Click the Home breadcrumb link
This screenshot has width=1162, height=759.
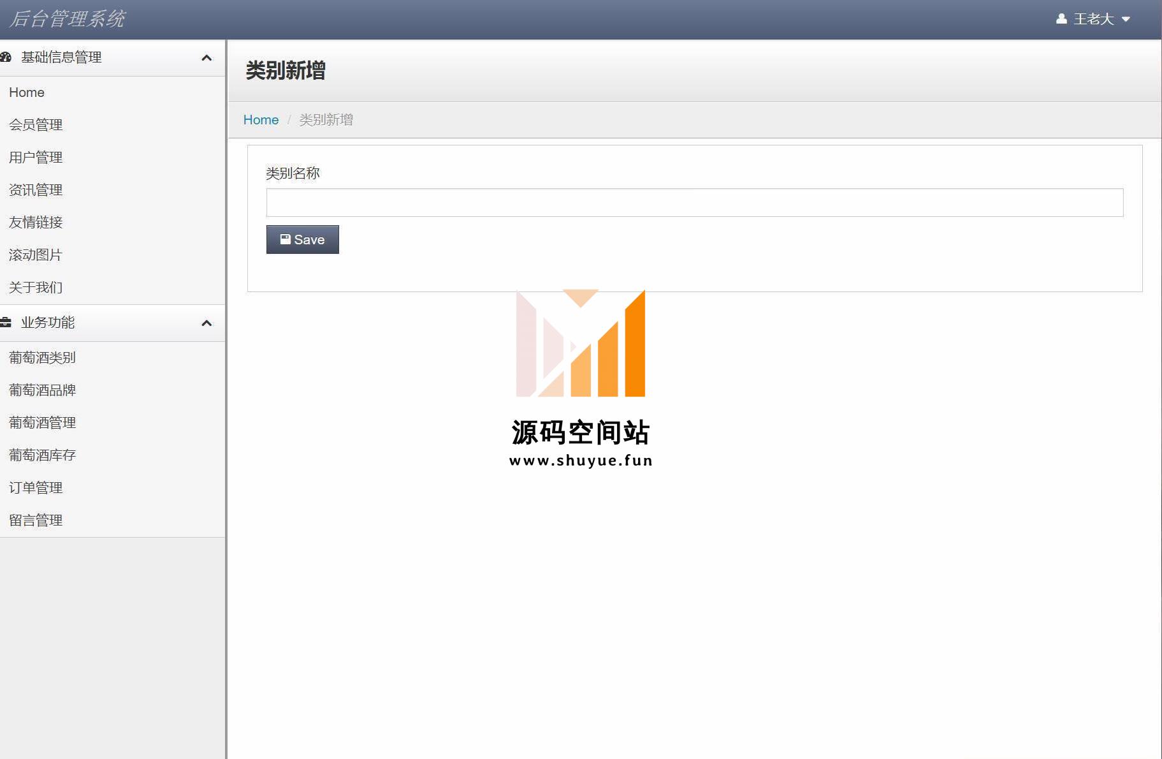point(261,120)
